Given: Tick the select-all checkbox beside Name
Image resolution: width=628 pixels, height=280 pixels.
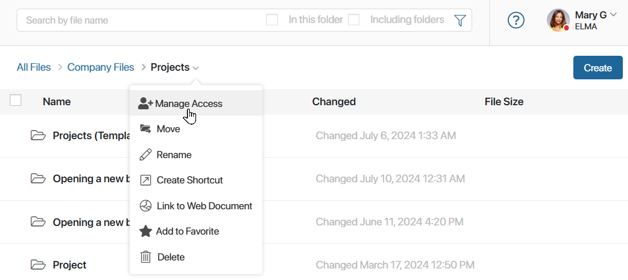Looking at the screenshot, I should (x=16, y=100).
